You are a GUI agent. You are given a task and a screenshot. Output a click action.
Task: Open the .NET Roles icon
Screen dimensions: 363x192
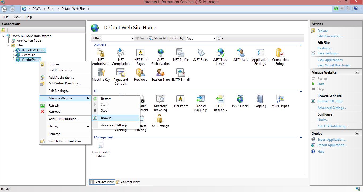pos(200,55)
